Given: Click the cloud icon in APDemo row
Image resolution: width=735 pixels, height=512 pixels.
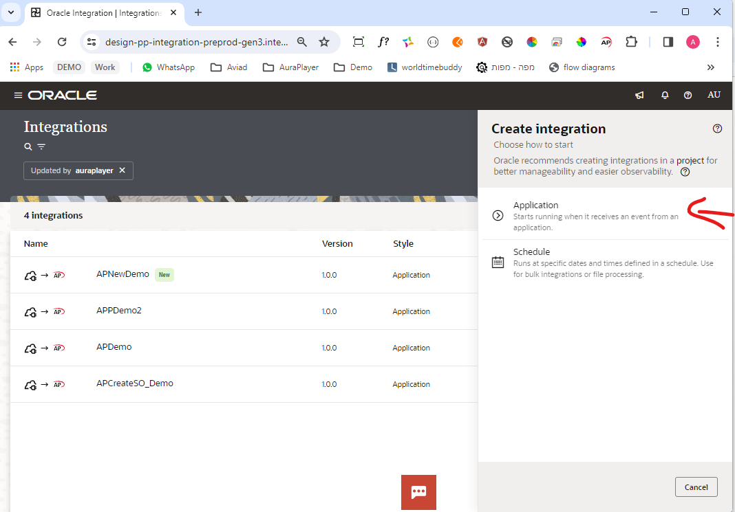Looking at the screenshot, I should coord(30,348).
